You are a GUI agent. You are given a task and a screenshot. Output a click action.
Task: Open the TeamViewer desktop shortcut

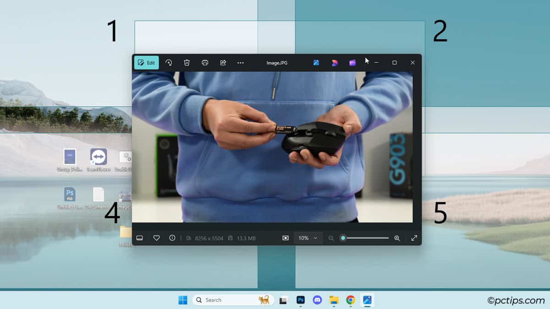[99, 157]
